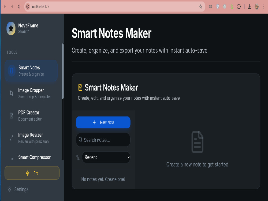Open the Smart Notes notebook icon
Viewport: 268px width, 201px height.
point(12,70)
